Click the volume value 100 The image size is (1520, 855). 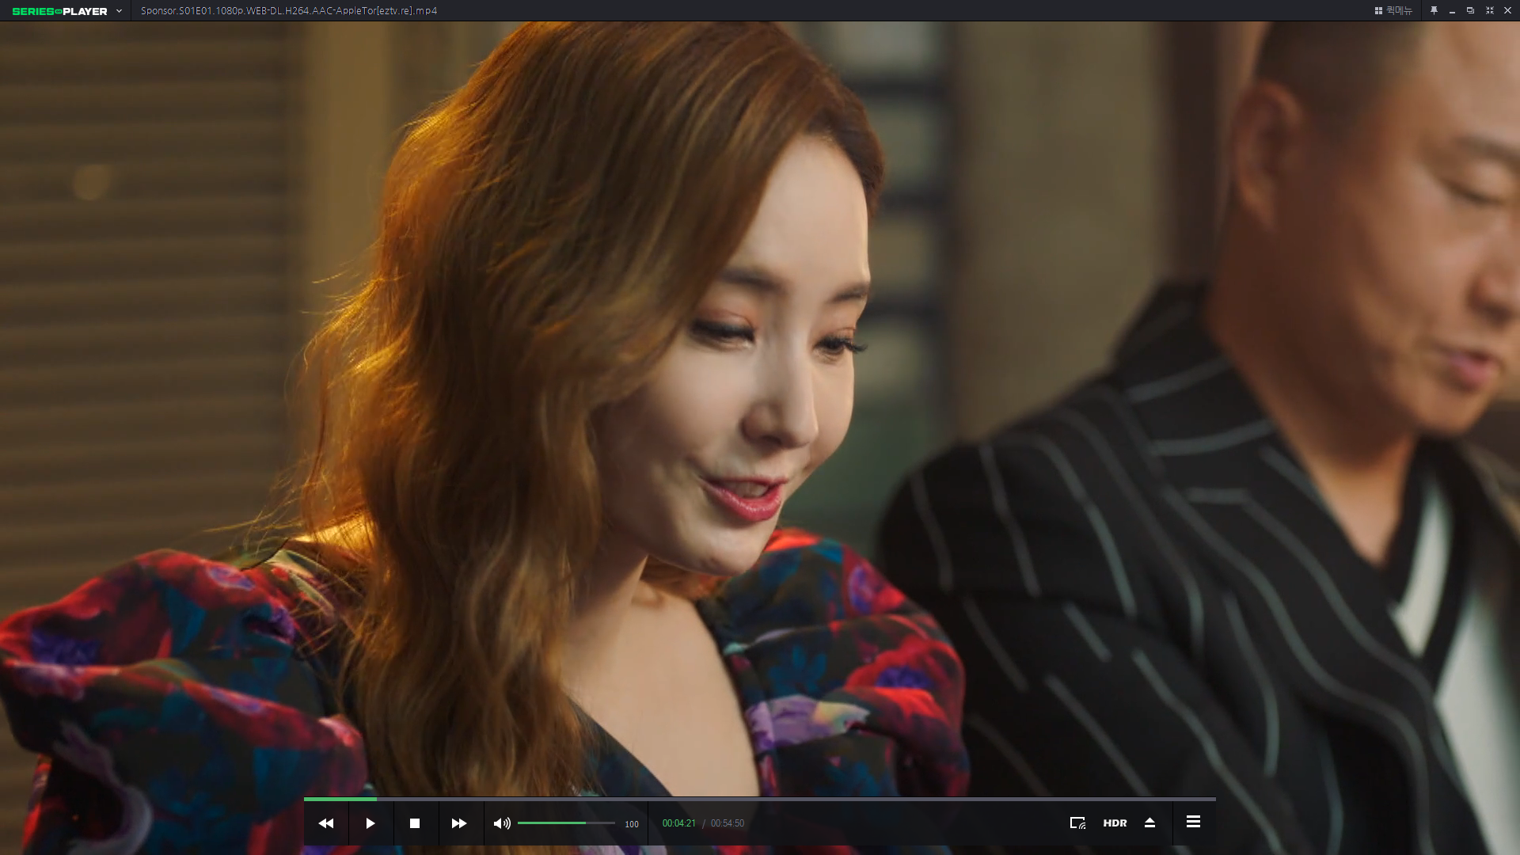[x=632, y=824]
